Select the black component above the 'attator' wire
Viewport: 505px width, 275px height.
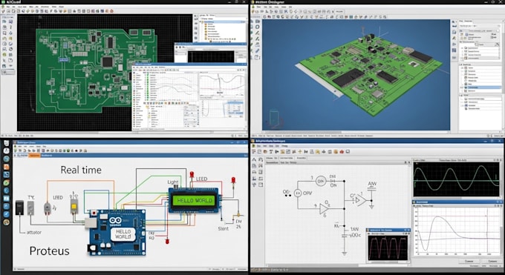click(x=19, y=208)
